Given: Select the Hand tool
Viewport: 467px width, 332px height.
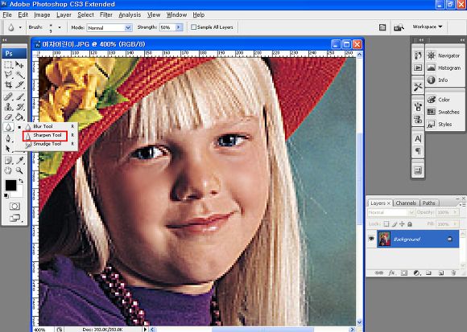Looking at the screenshot, I should click(x=8, y=170).
